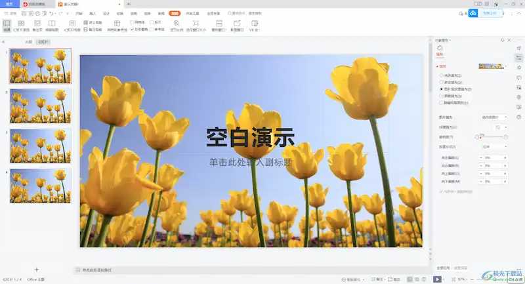Open the File menu
Screen dimensions: 525x284
point(10,13)
